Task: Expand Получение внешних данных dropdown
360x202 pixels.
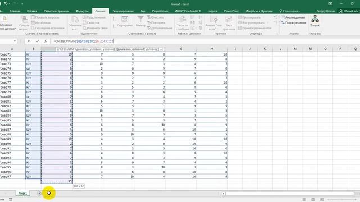Action: click(16, 29)
